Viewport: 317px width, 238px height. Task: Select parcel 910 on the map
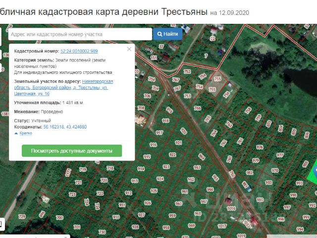(x=116, y=217)
